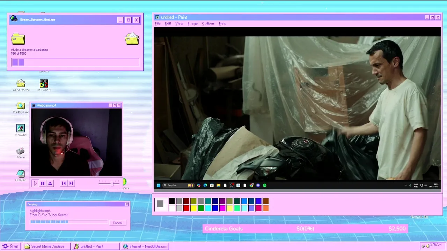Select the purple color swatch in Paint
This screenshot has width=447, height=251.
(222, 201)
